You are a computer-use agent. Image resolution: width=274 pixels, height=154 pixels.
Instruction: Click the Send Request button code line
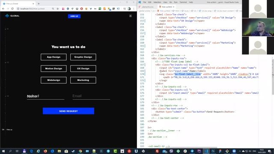point(195,112)
